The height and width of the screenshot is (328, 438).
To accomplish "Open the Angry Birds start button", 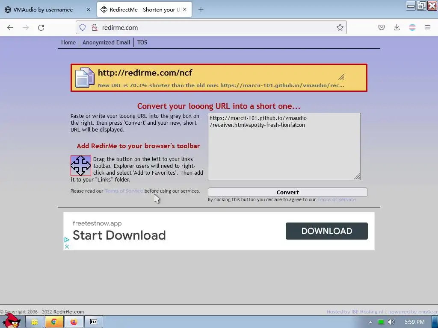I will click(x=11, y=321).
